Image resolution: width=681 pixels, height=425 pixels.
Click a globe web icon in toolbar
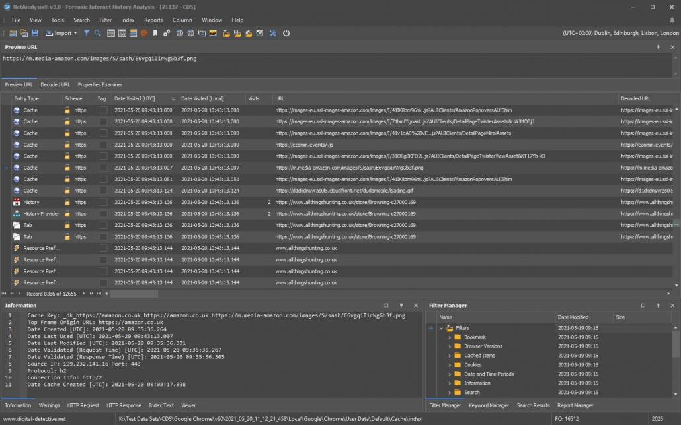[180, 33]
